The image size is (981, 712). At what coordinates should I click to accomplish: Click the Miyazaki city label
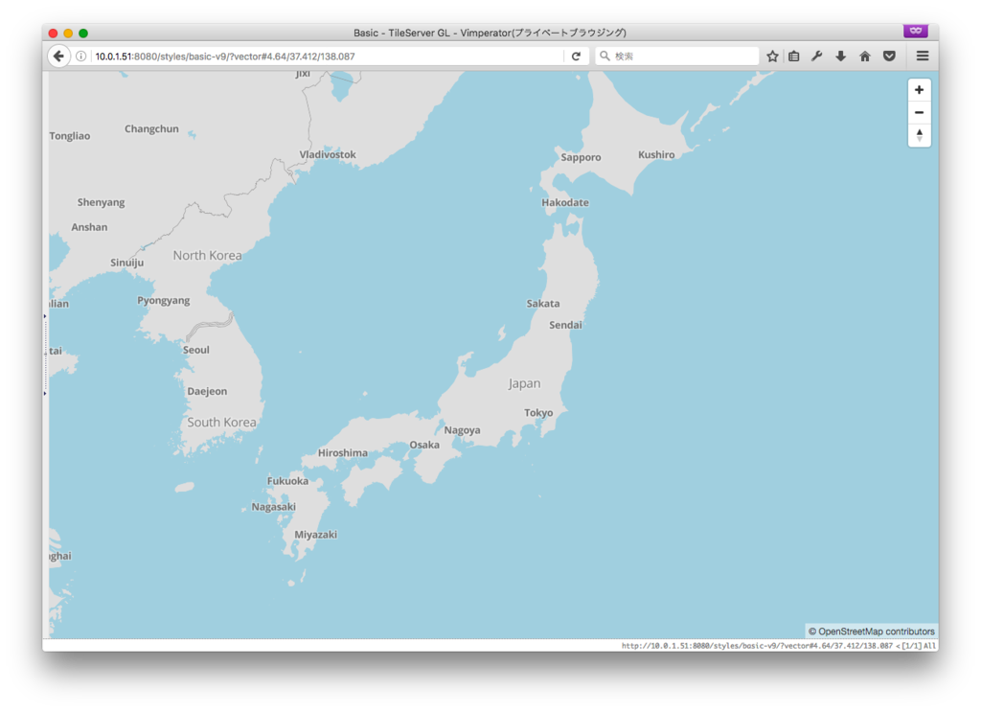coord(316,535)
